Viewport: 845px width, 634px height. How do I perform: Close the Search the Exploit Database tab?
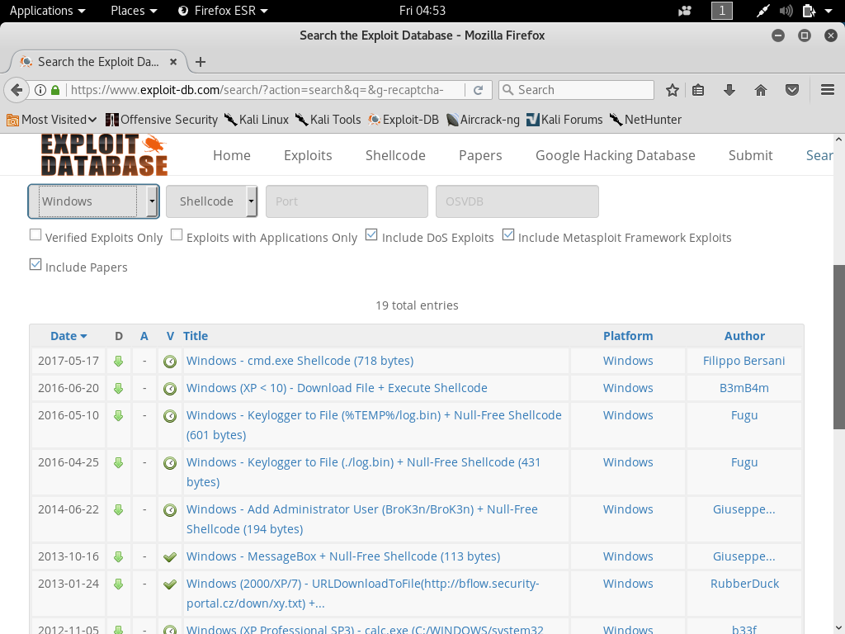pyautogui.click(x=173, y=62)
